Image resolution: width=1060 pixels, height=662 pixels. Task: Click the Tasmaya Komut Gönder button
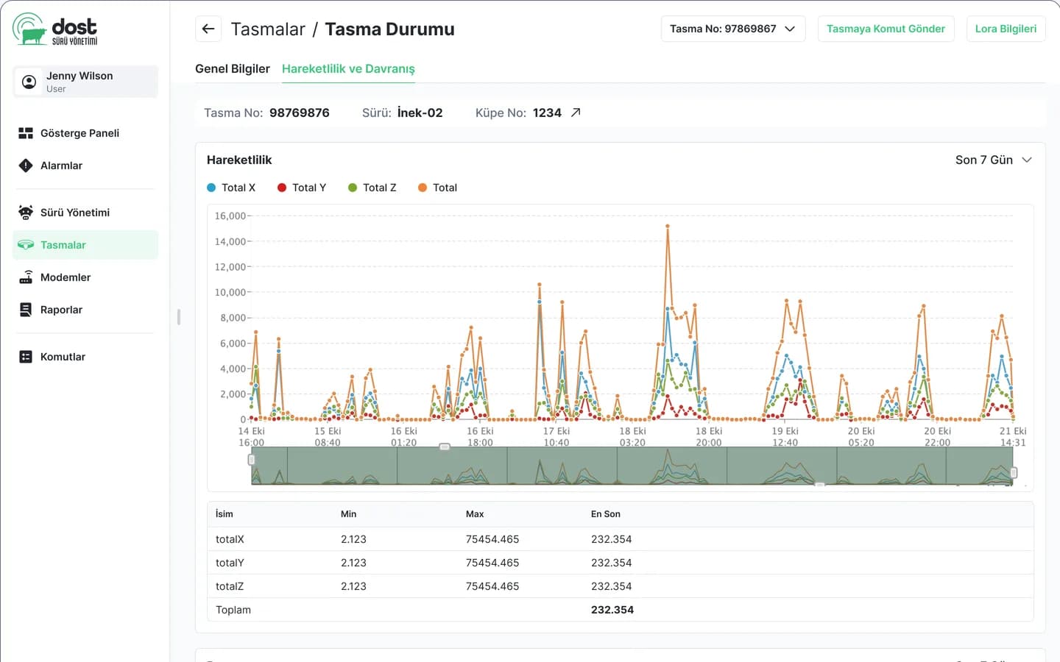click(x=886, y=29)
